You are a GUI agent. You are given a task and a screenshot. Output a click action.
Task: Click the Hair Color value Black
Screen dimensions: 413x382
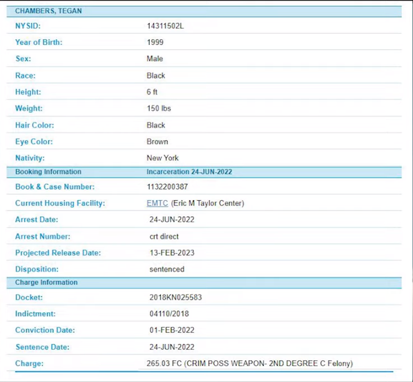click(156, 125)
